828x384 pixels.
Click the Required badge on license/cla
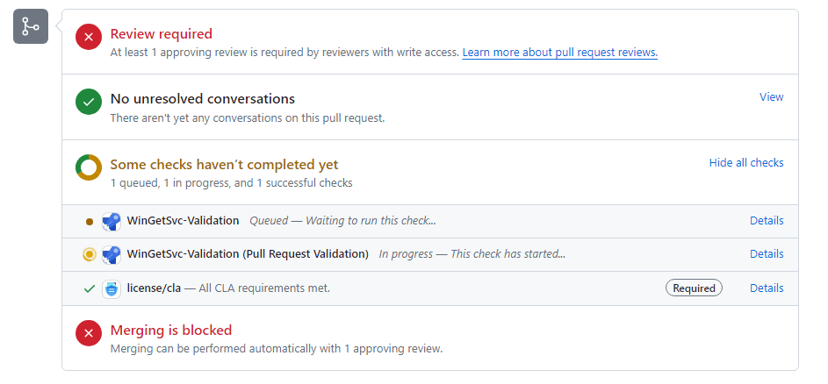(x=694, y=288)
